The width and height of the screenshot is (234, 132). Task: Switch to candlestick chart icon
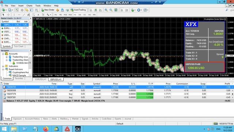96,10
